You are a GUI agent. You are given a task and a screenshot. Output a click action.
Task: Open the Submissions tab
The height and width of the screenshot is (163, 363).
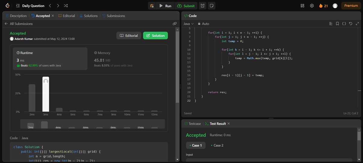[113, 16]
